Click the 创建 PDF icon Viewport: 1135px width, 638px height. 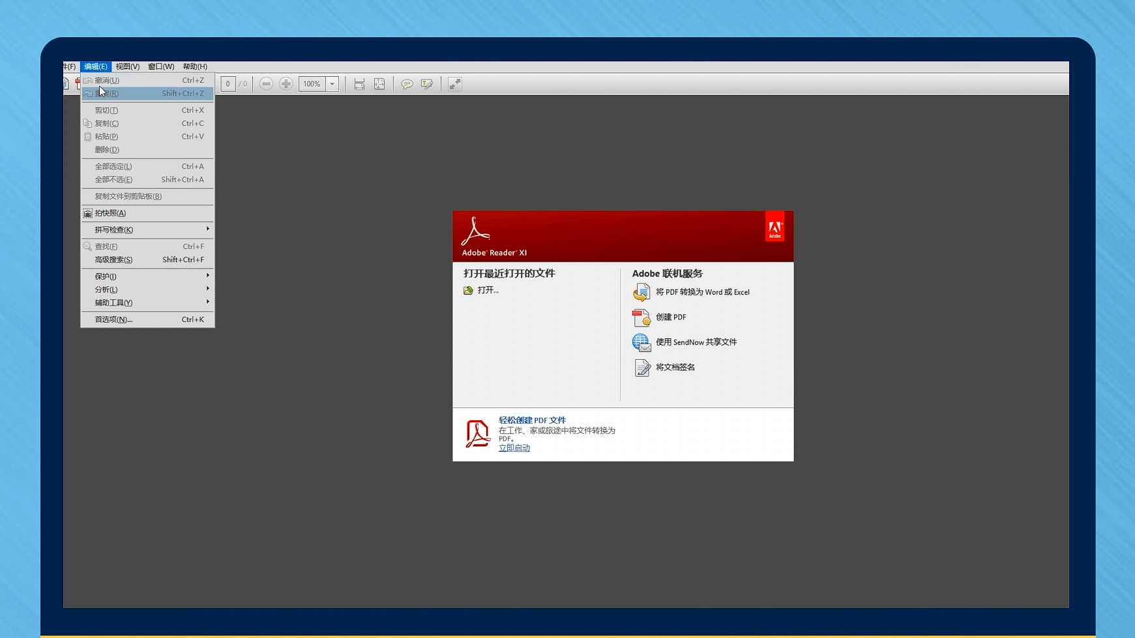click(x=641, y=317)
